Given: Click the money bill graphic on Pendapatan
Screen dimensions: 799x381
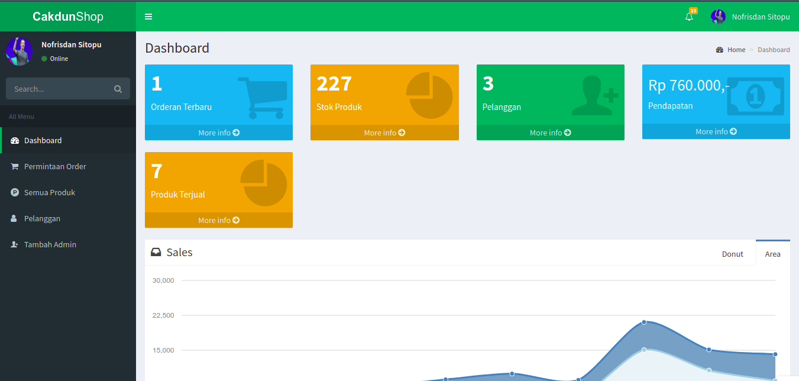Looking at the screenshot, I should click(x=756, y=96).
